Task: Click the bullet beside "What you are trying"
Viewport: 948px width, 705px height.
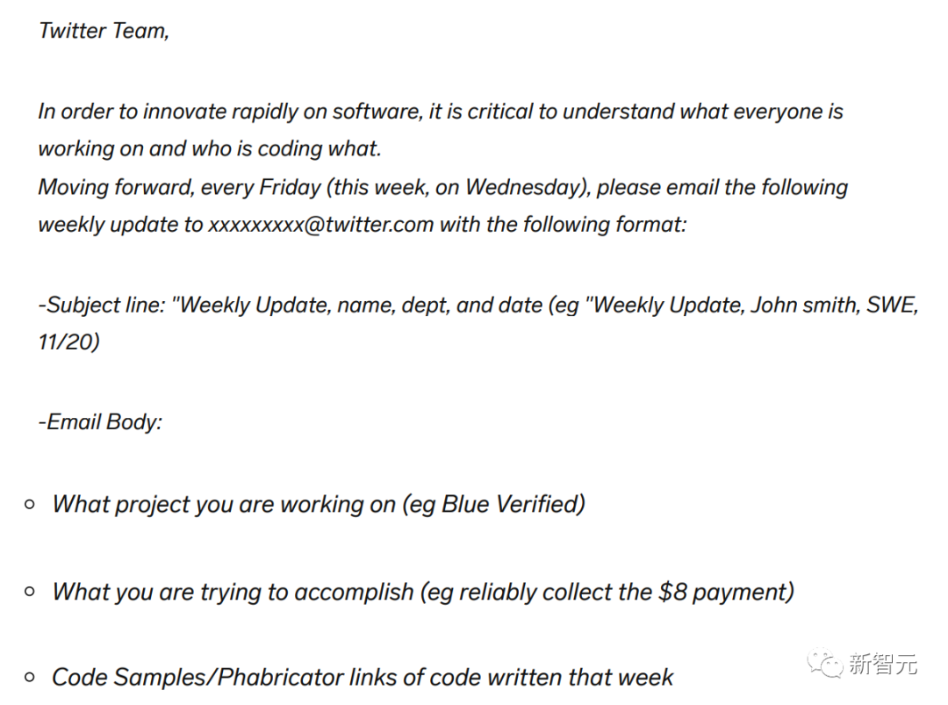Action: point(30,592)
